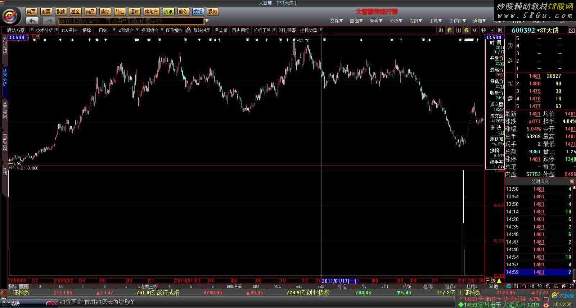Expand the command input dropdown arrow
576x308 pixels.
207,21
